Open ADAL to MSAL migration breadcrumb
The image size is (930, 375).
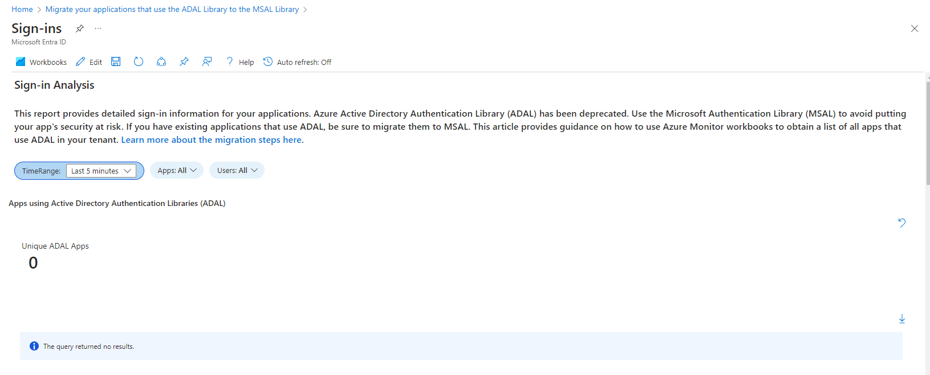[172, 9]
